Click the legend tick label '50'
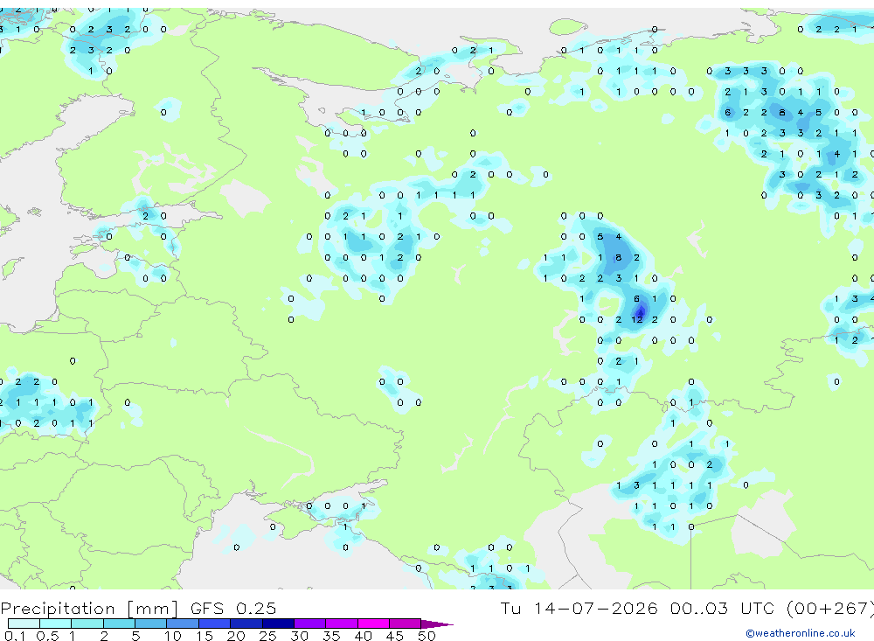 click(x=427, y=636)
